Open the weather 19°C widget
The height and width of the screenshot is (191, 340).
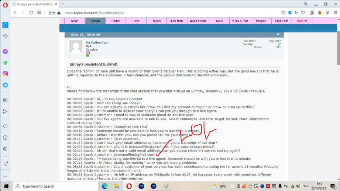tap(219, 186)
